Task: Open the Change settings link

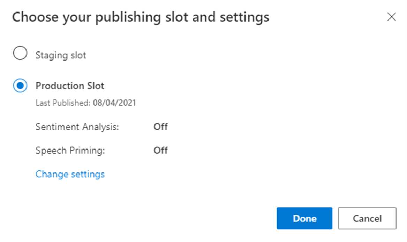Action: coord(70,174)
